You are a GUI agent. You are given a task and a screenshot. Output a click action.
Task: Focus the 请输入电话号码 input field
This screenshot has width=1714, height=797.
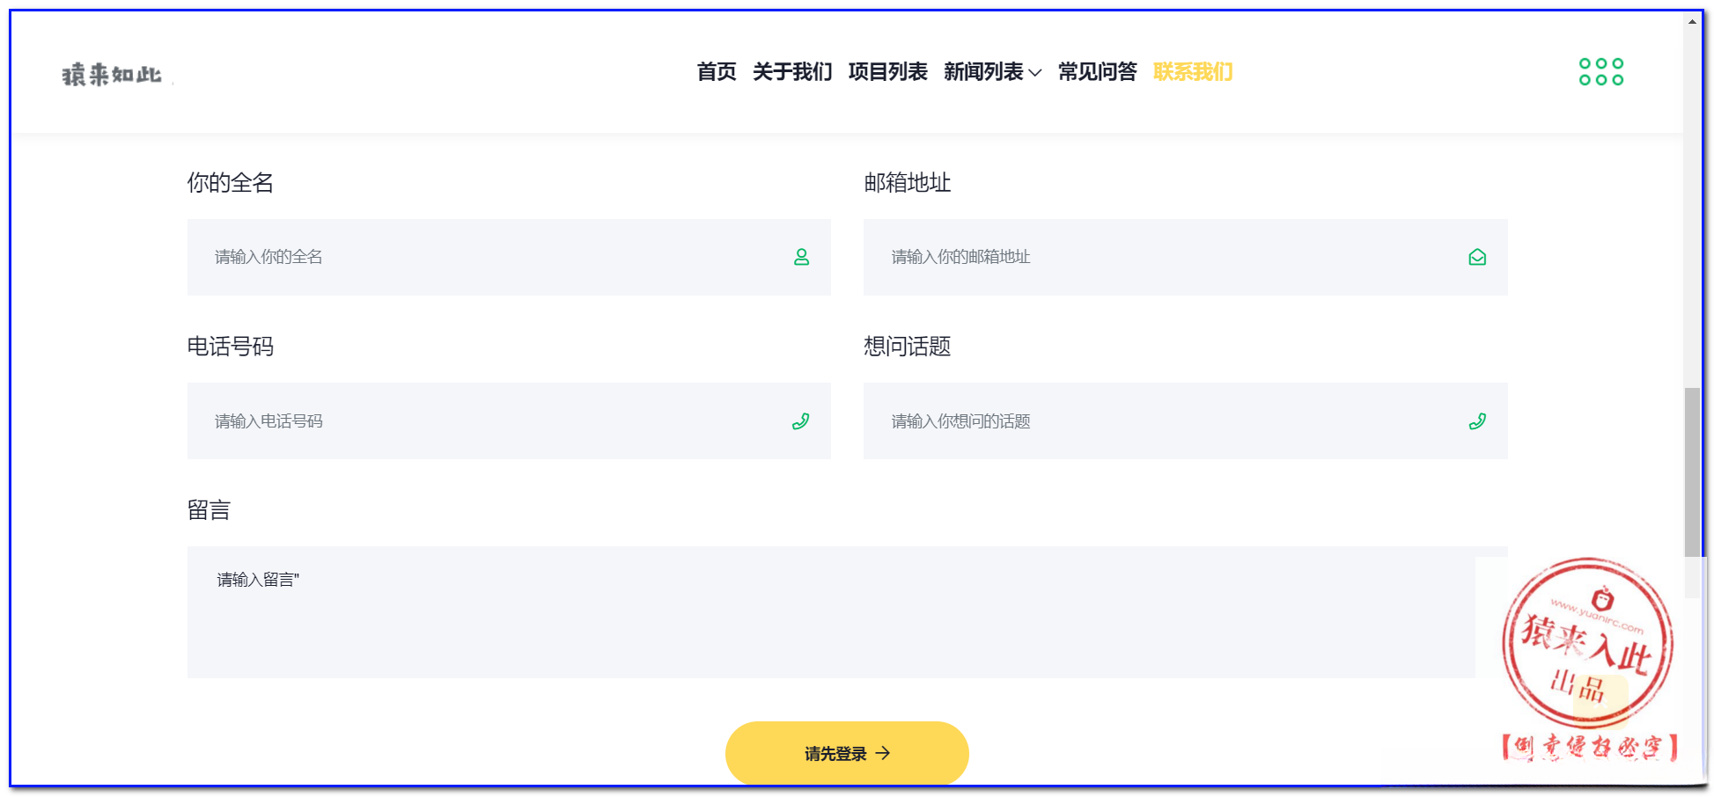[493, 421]
